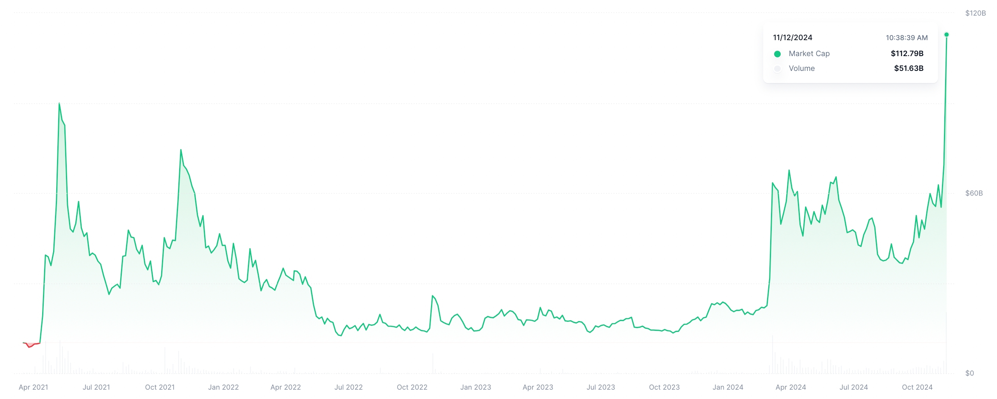Click the Oct 2021 x-axis label
The height and width of the screenshot is (399, 997).
pos(160,387)
